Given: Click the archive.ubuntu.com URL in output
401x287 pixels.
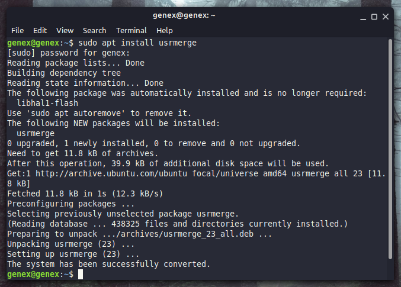Looking at the screenshot, I should [x=111, y=173].
